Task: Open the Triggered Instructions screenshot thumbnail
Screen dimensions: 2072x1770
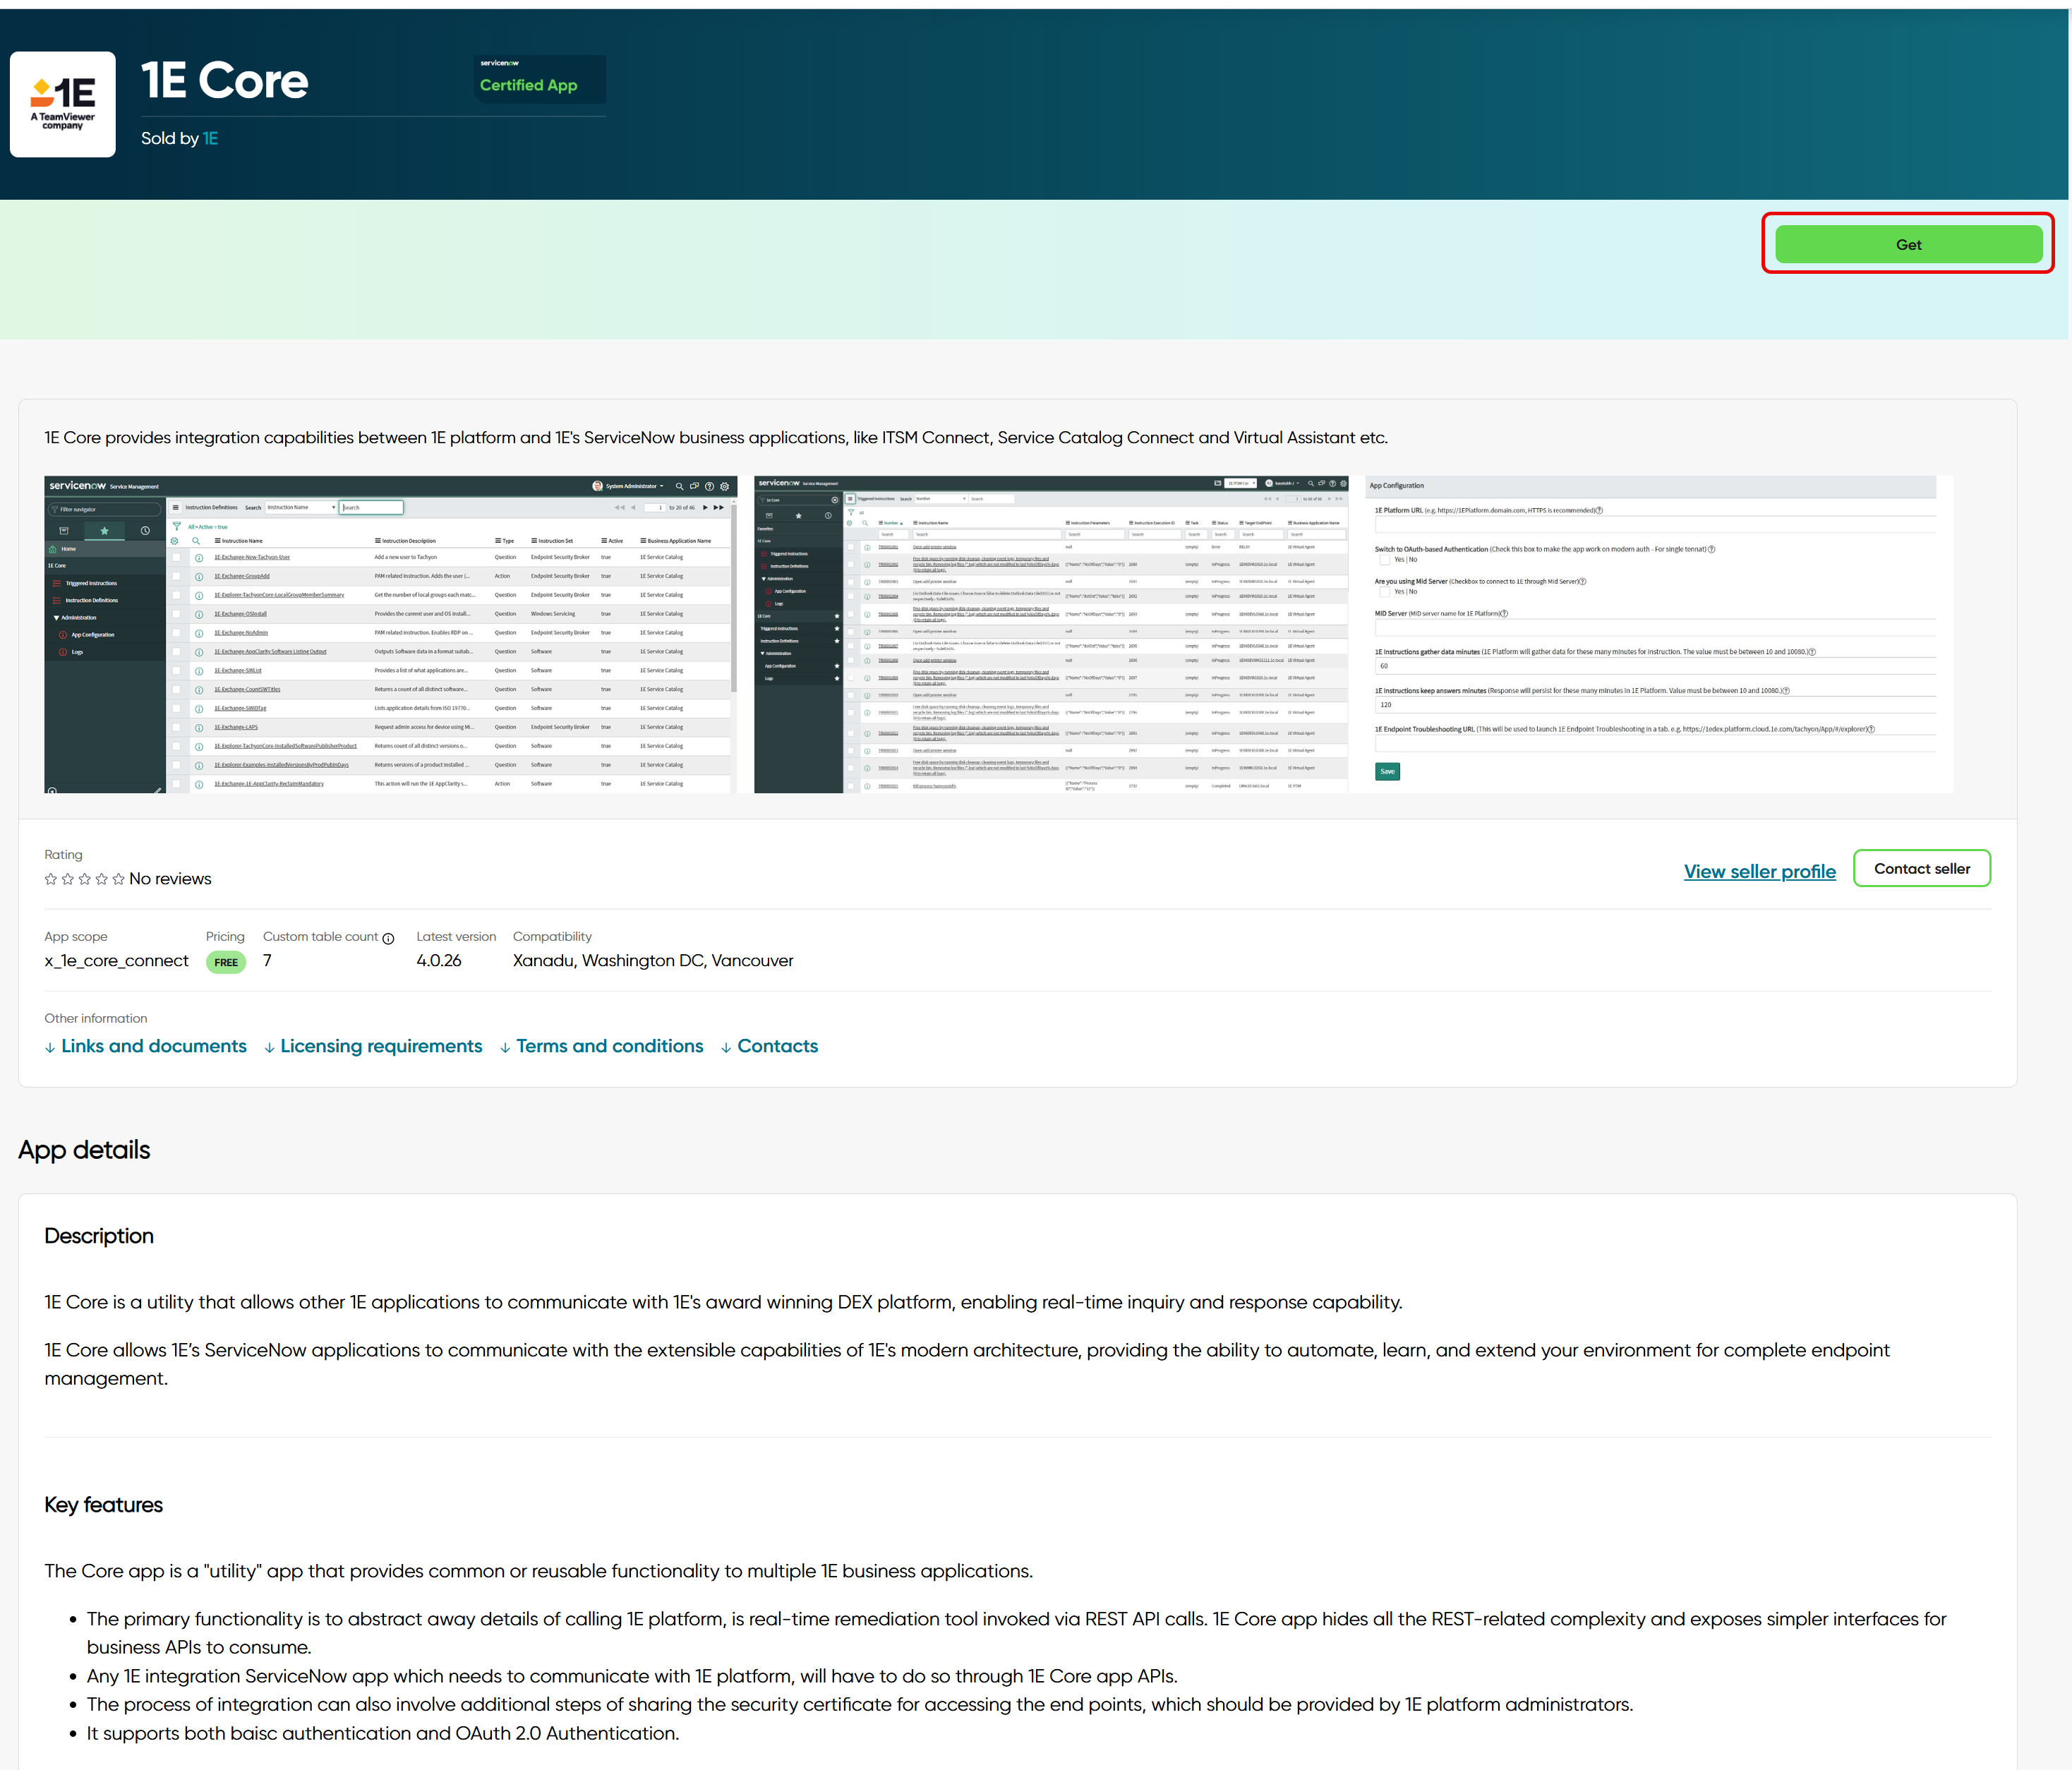Action: 1050,634
